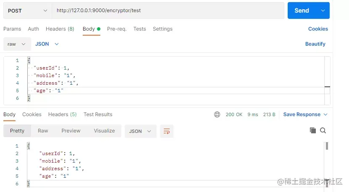Click the 9 ms response time

[x=253, y=114]
